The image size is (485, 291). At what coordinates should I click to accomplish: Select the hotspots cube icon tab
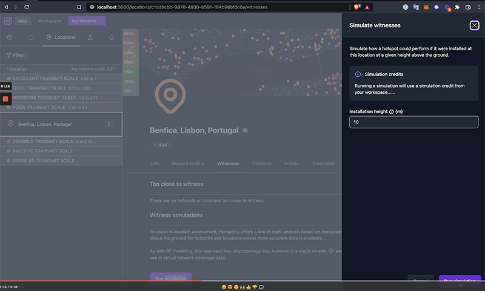pyautogui.click(x=10, y=38)
